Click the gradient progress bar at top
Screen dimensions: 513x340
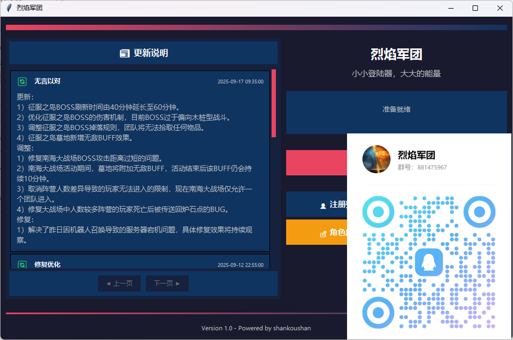click(256, 27)
